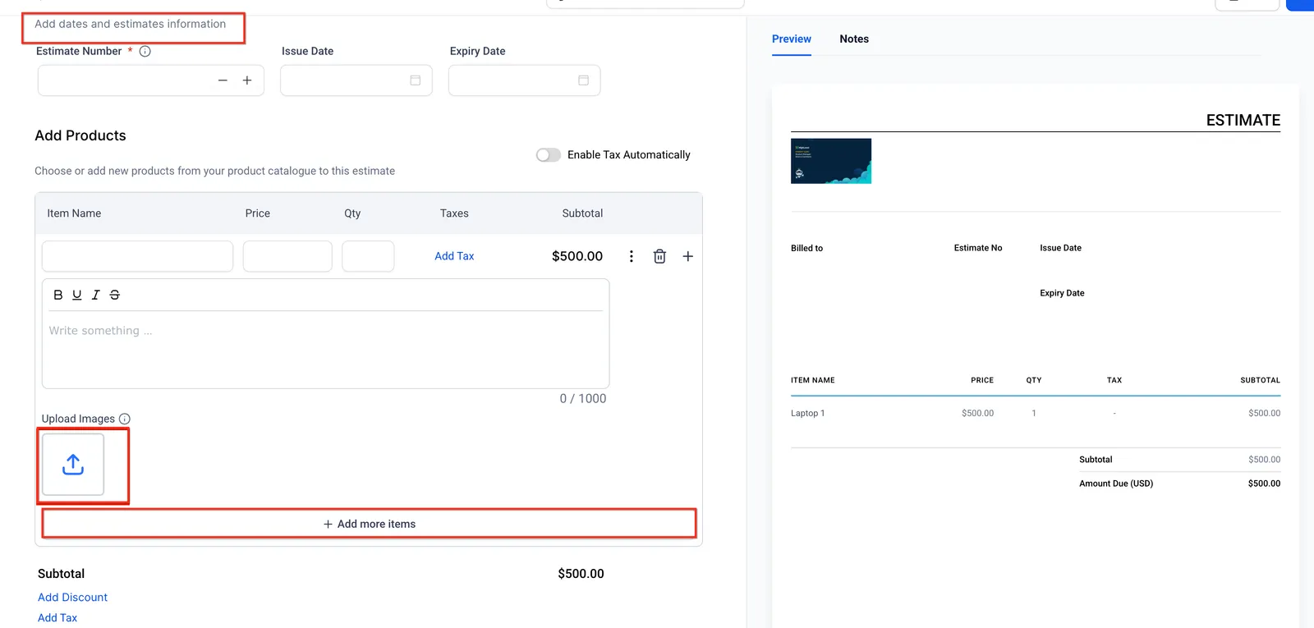Apply italic formatting to description
The image size is (1314, 628).
(95, 295)
